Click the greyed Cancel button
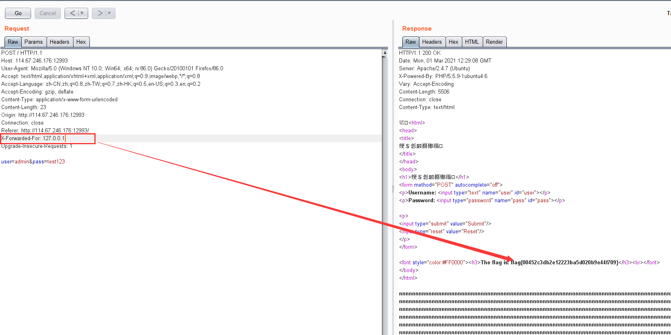The image size is (671, 335). click(x=48, y=13)
